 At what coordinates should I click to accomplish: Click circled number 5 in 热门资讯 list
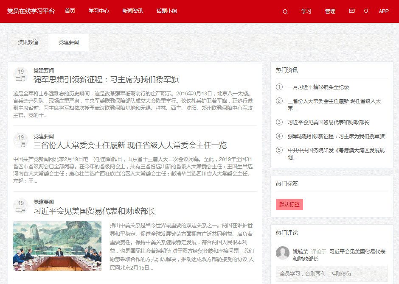pyautogui.click(x=279, y=150)
